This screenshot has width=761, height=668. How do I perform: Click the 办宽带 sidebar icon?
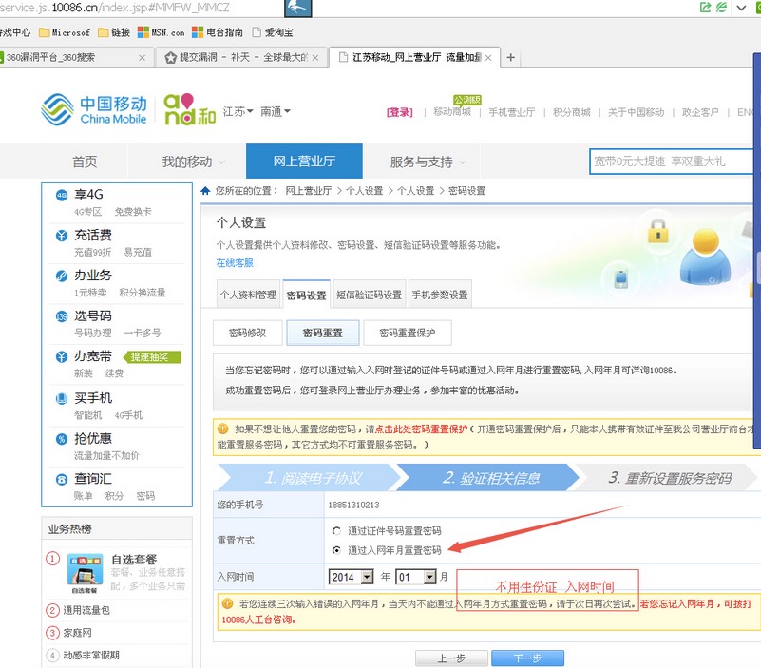(62, 357)
